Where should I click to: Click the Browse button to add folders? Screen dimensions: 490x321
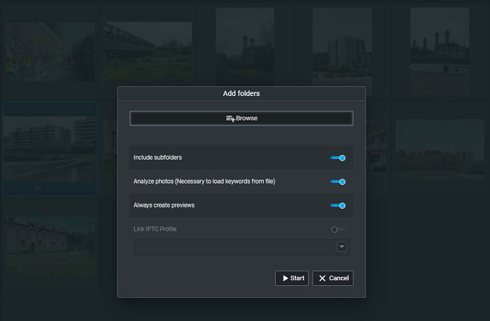point(241,118)
